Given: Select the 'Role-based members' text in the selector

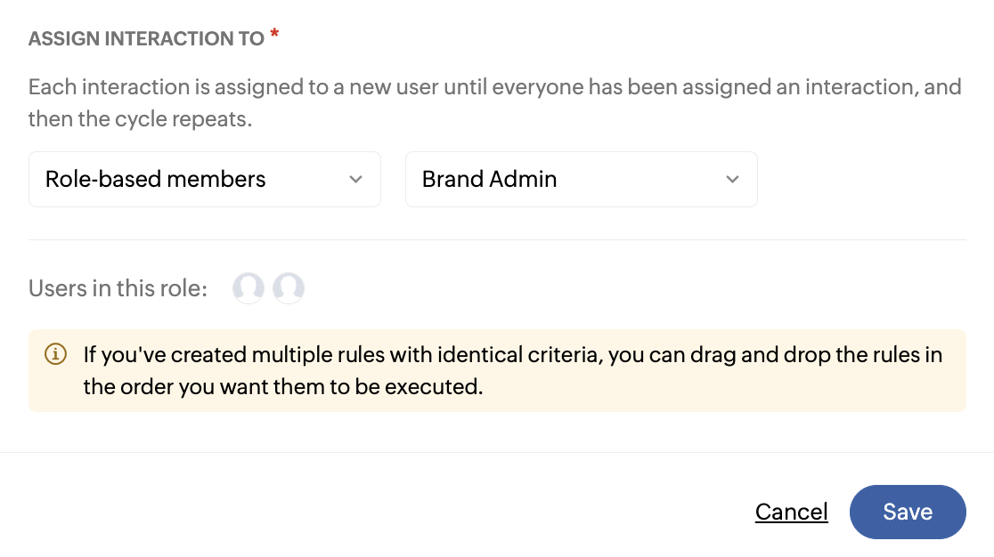Looking at the screenshot, I should pyautogui.click(x=156, y=179).
